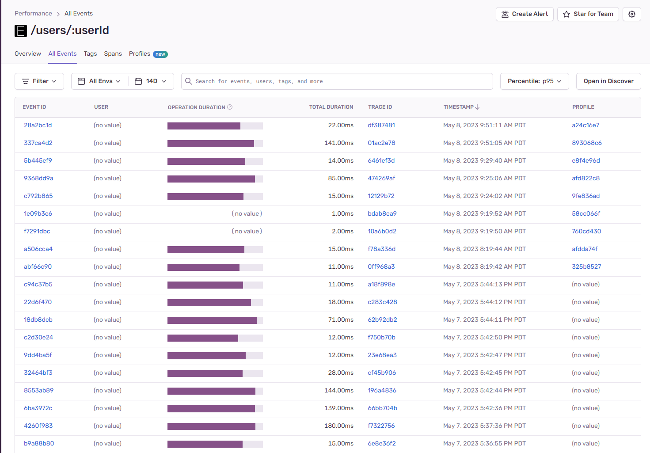Click the alert bell icon in Create Alert

tap(505, 14)
